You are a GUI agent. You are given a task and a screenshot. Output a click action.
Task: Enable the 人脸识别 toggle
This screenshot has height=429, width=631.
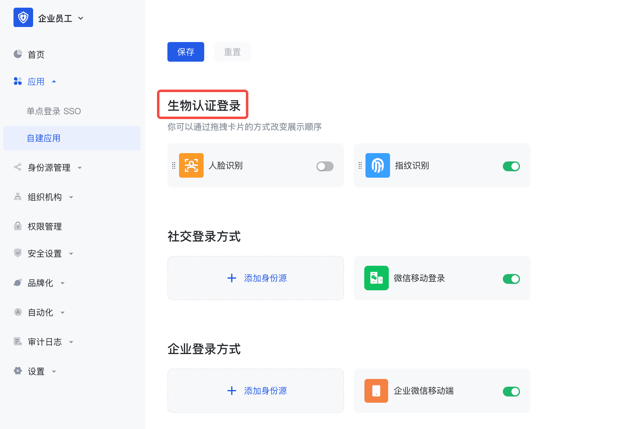tap(325, 166)
